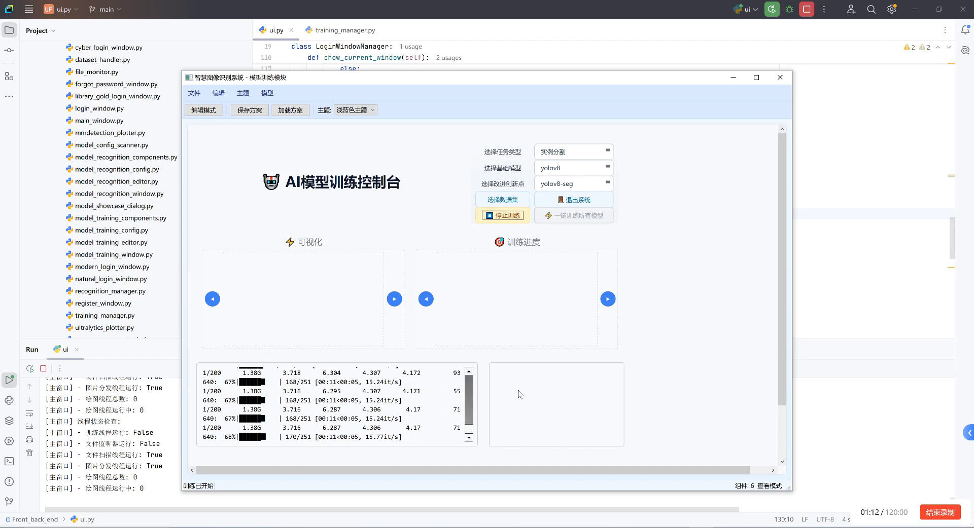Click the training window vertical scrollbar

coord(782,269)
